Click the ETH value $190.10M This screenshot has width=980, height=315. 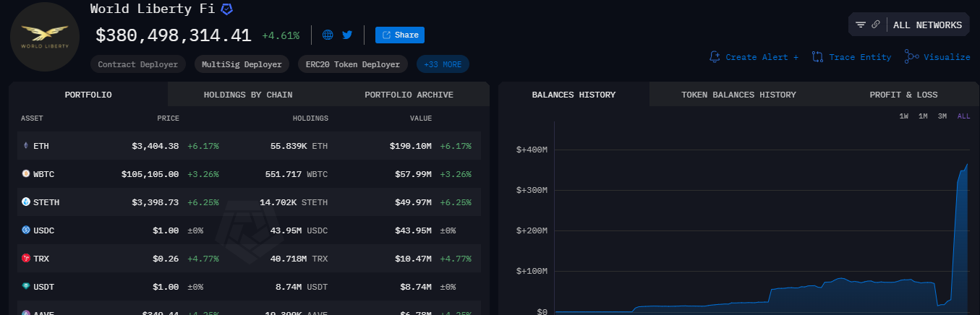coord(411,146)
